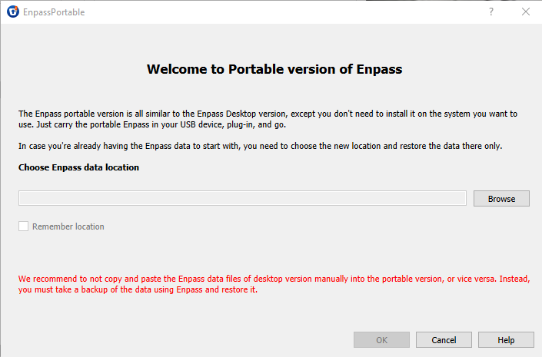Close the EnpassPortable window

pos(526,12)
